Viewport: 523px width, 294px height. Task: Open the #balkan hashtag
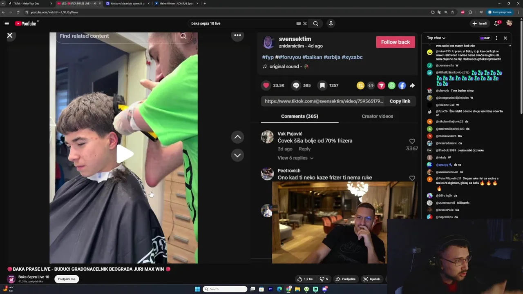312,57
